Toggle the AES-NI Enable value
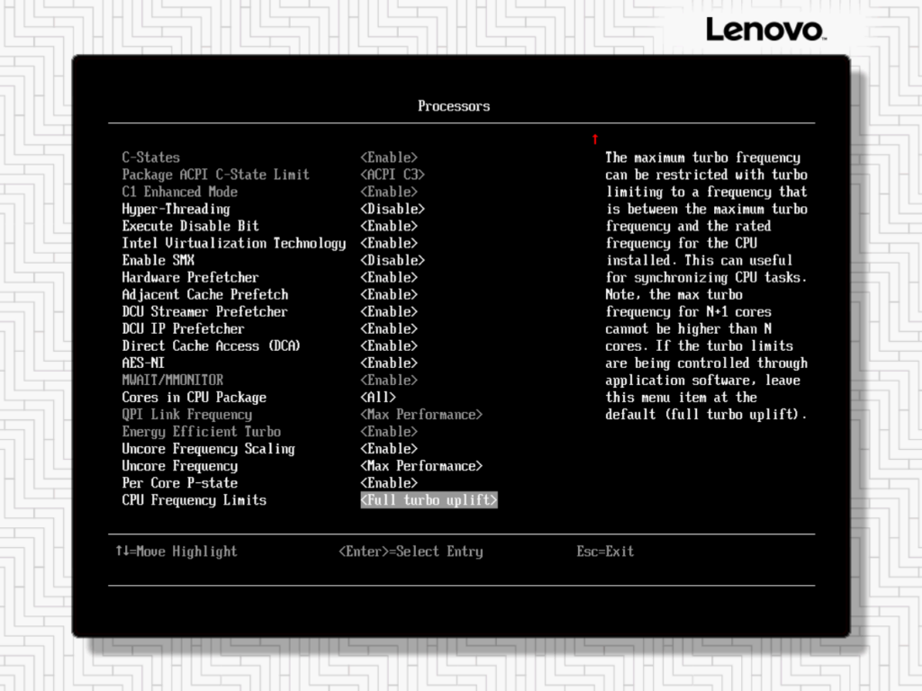This screenshot has height=691, width=922. click(389, 363)
